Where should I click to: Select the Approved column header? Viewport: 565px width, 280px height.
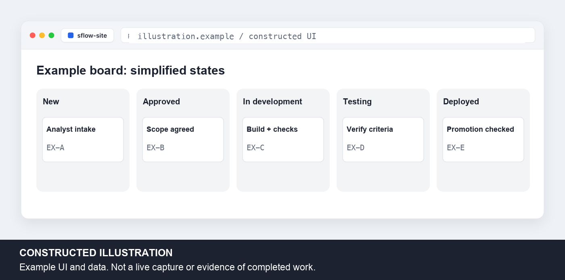click(161, 102)
